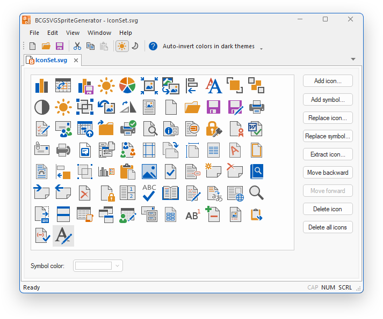Select the AB superscript 1 footnote icon
The width and height of the screenshot is (383, 319).
(192, 214)
